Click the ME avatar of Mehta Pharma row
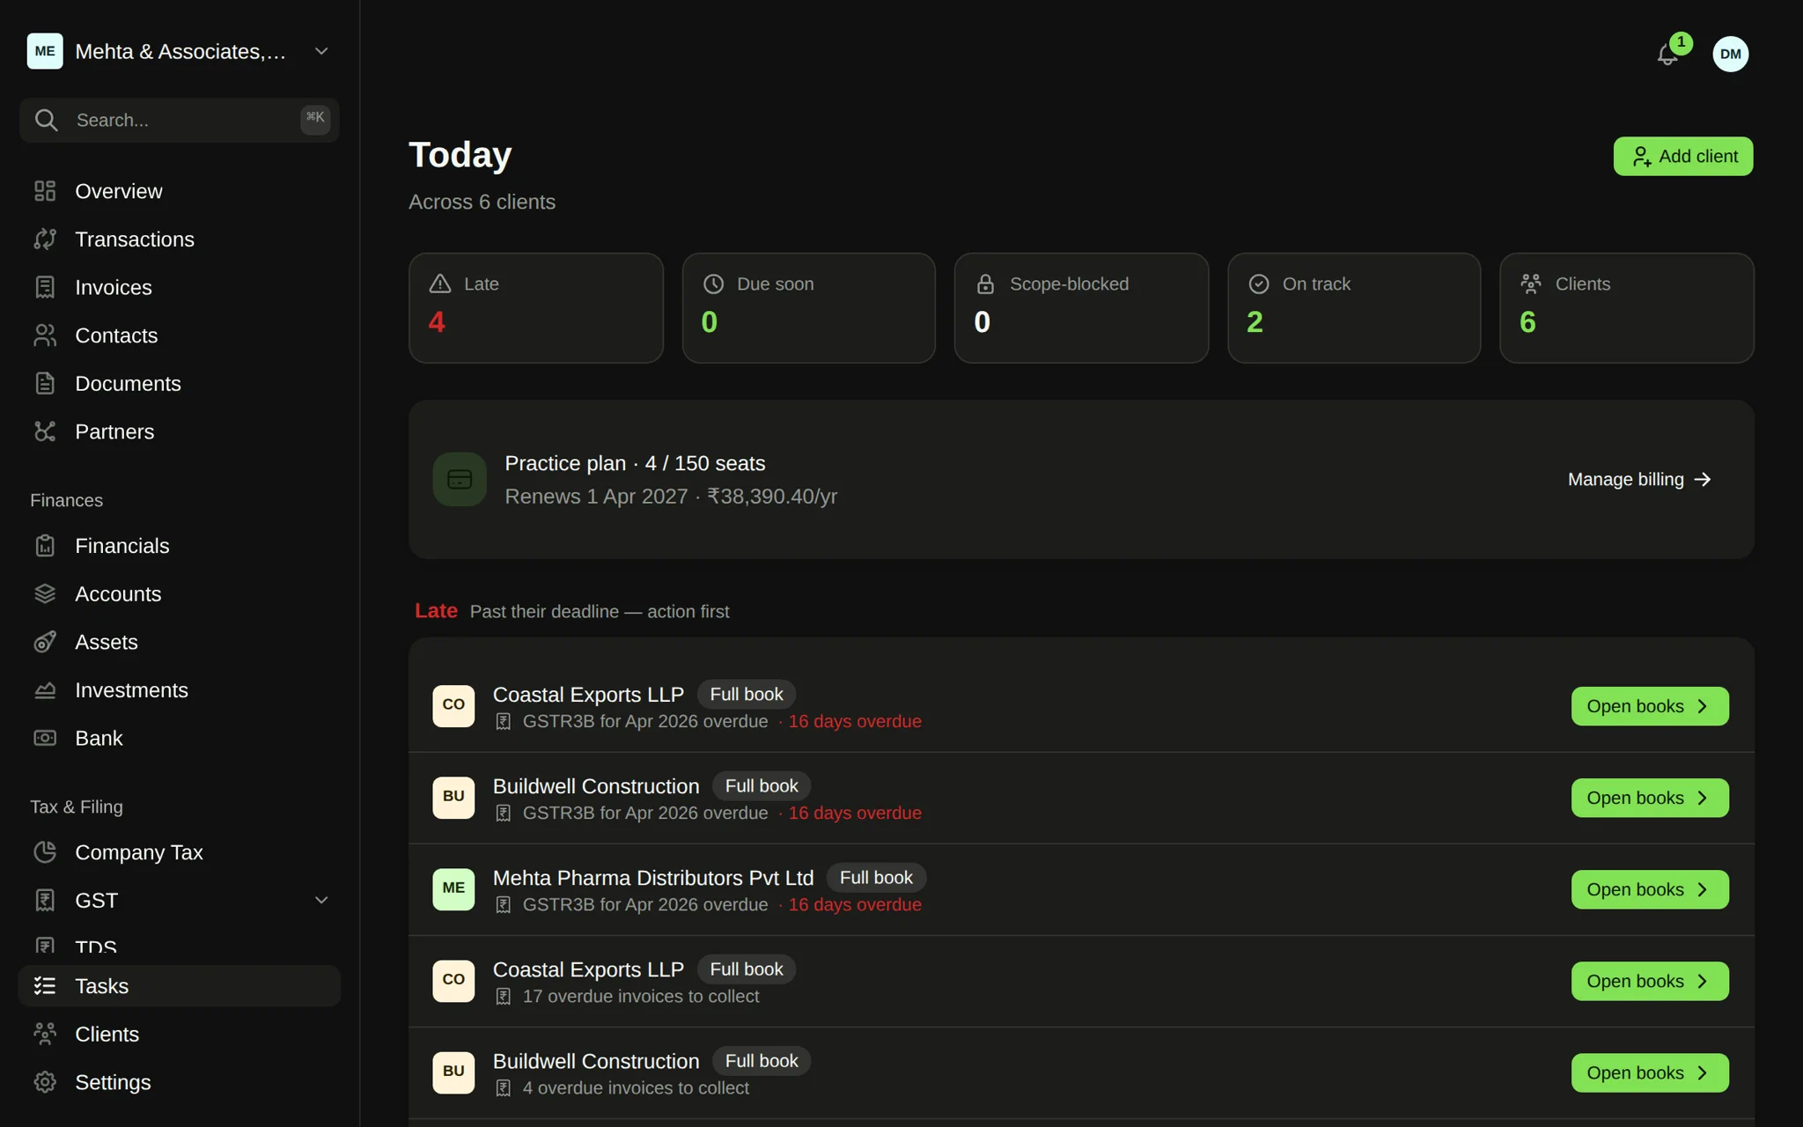 click(453, 888)
